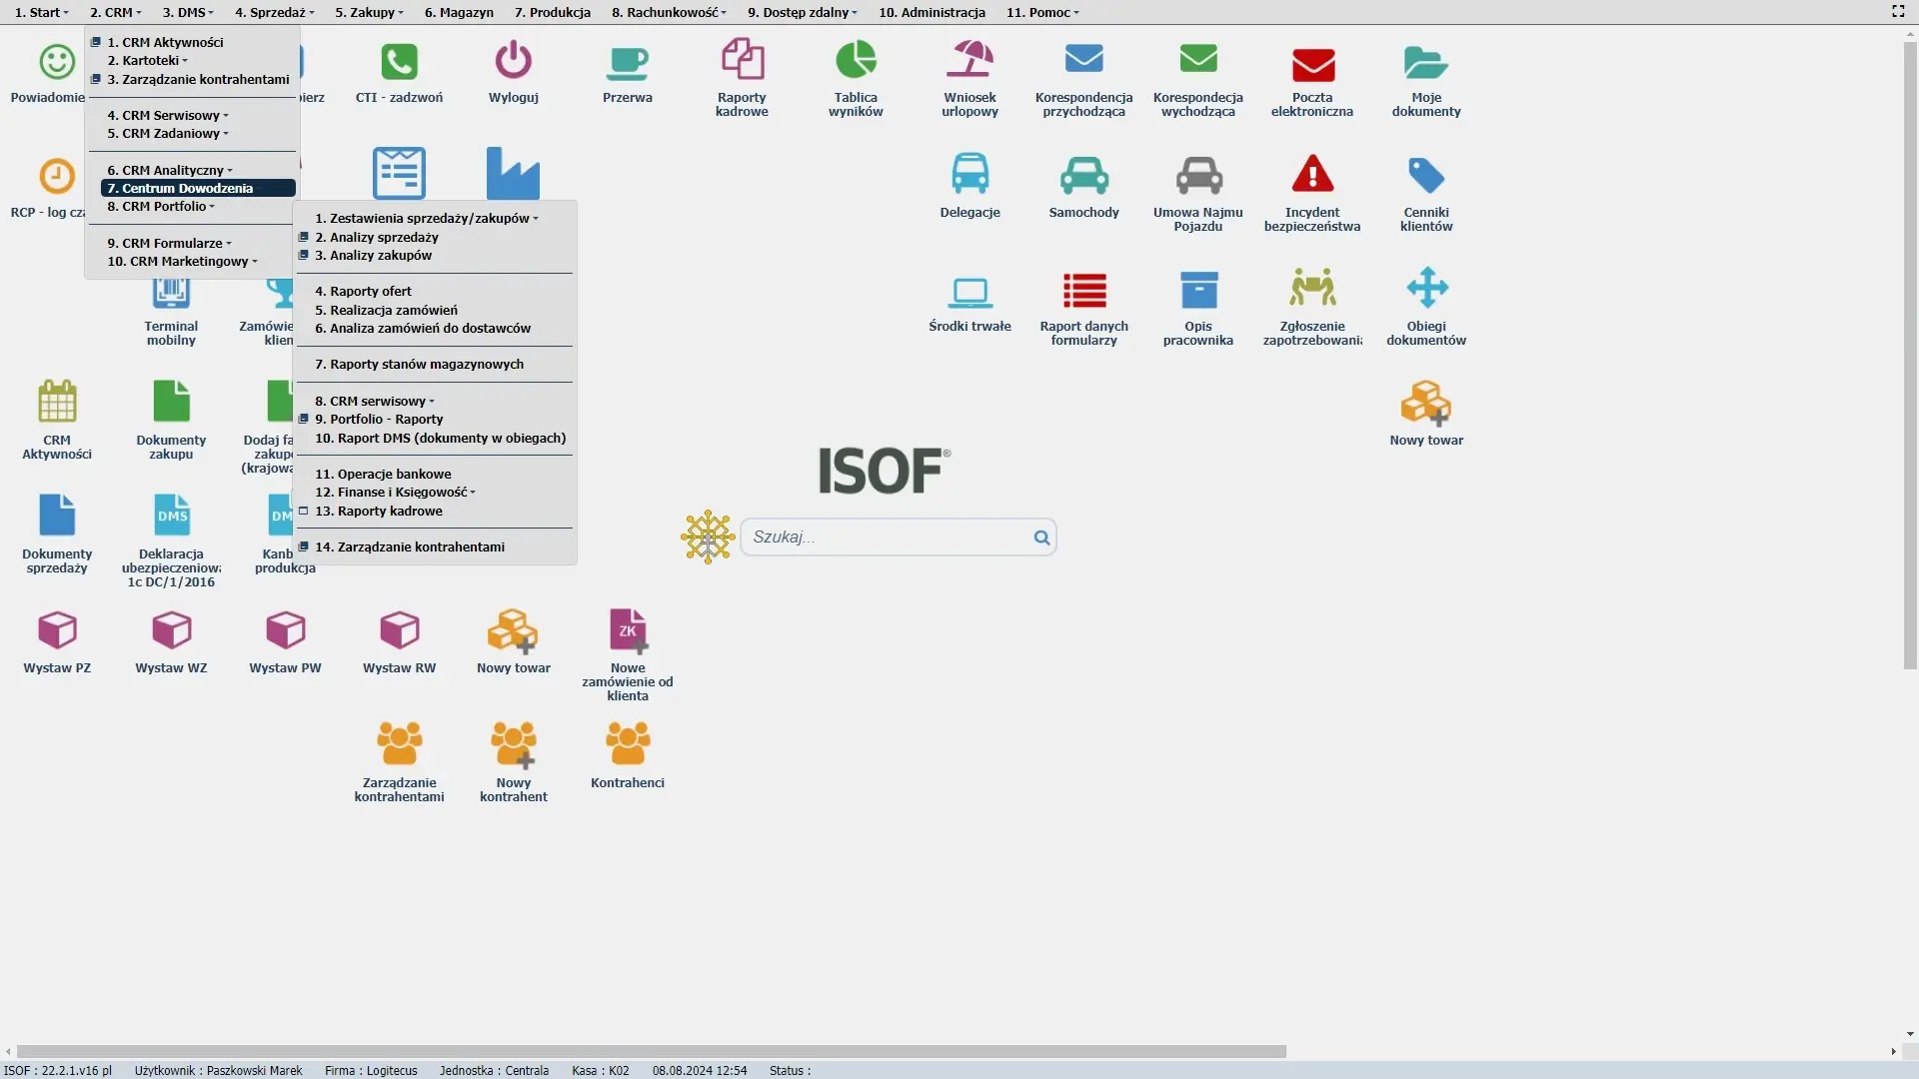Click the search magnifier button
Image resolution: width=1919 pixels, height=1079 pixels.
[1041, 538]
